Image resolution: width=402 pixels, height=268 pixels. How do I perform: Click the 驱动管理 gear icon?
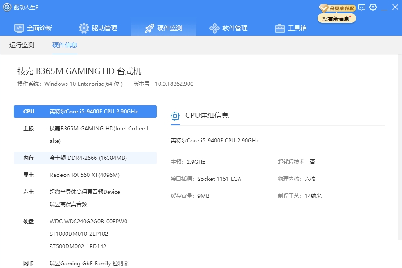point(84,28)
